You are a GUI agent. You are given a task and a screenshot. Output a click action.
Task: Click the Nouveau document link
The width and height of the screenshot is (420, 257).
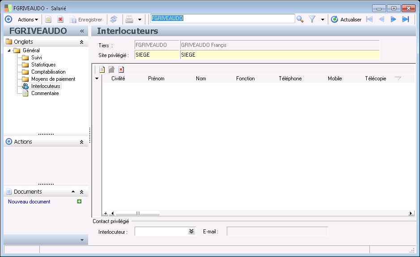point(29,202)
